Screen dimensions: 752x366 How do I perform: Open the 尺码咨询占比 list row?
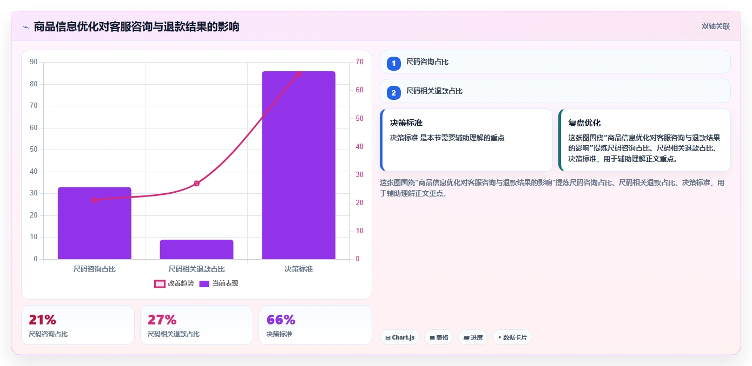coord(555,62)
